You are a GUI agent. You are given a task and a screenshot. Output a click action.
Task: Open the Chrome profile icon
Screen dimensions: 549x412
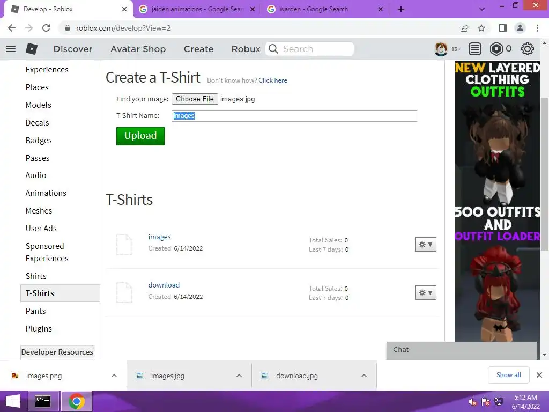(x=520, y=28)
